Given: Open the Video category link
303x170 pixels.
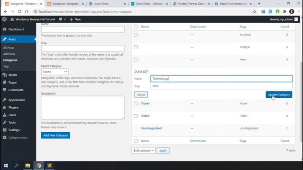Looking at the screenshot, I should pyautogui.click(x=145, y=116).
